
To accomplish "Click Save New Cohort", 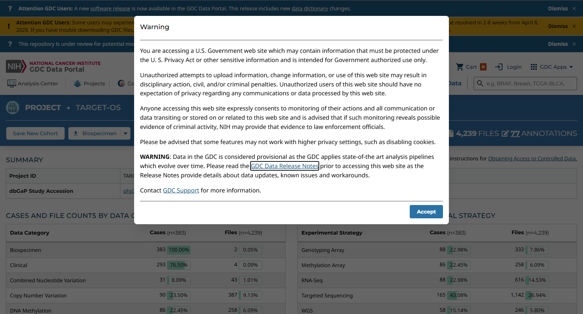I will pos(35,133).
